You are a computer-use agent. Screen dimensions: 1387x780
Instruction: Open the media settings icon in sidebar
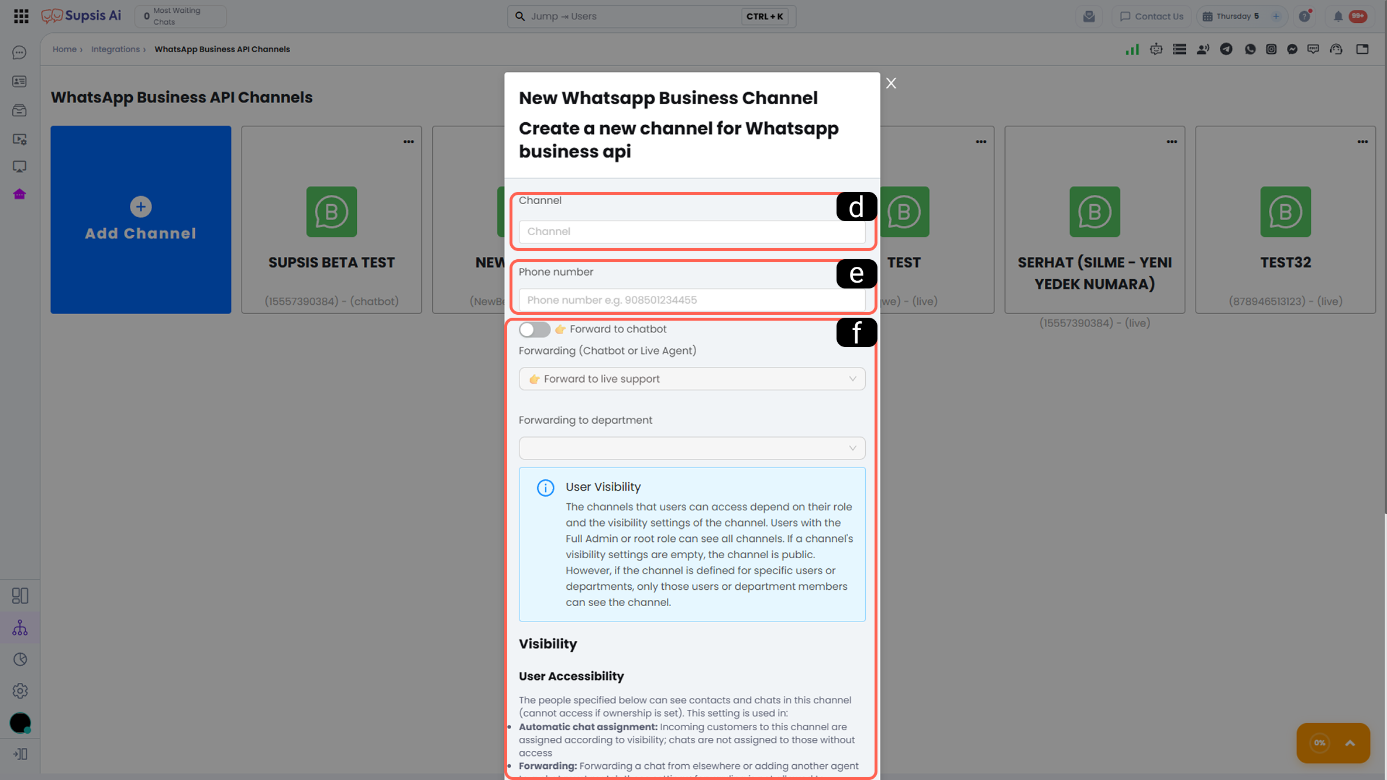click(19, 139)
